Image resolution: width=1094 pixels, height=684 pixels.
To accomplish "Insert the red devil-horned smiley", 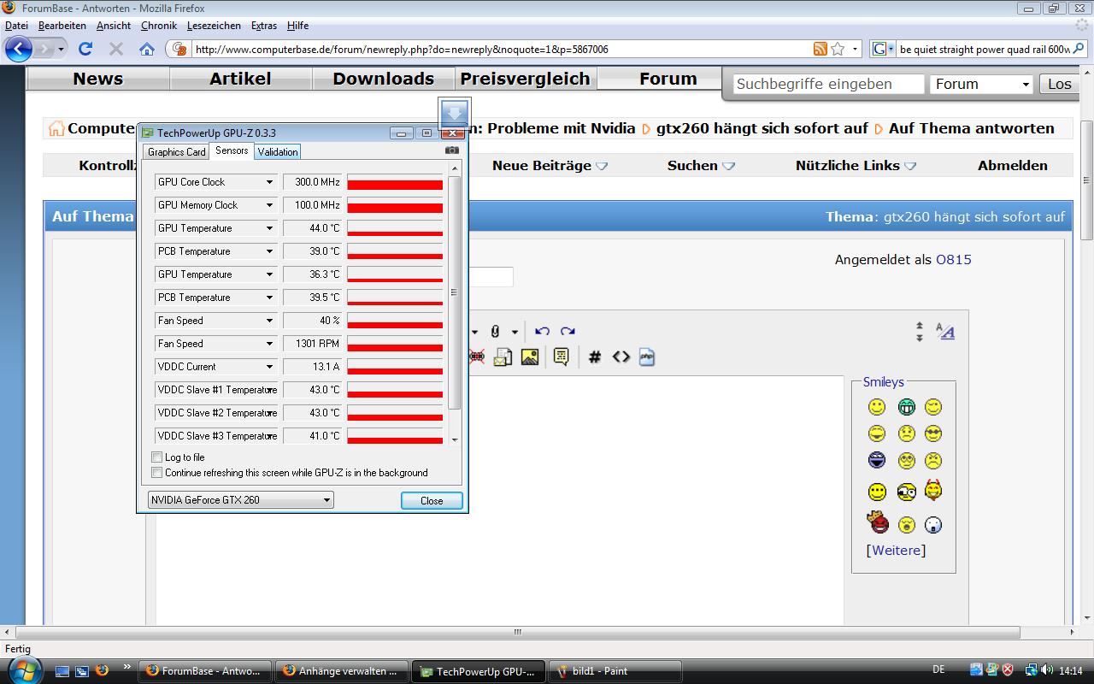I will (933, 491).
